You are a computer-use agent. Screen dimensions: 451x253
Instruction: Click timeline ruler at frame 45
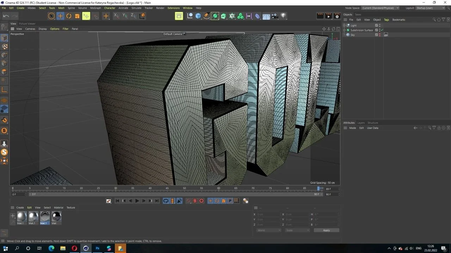tap(167, 188)
